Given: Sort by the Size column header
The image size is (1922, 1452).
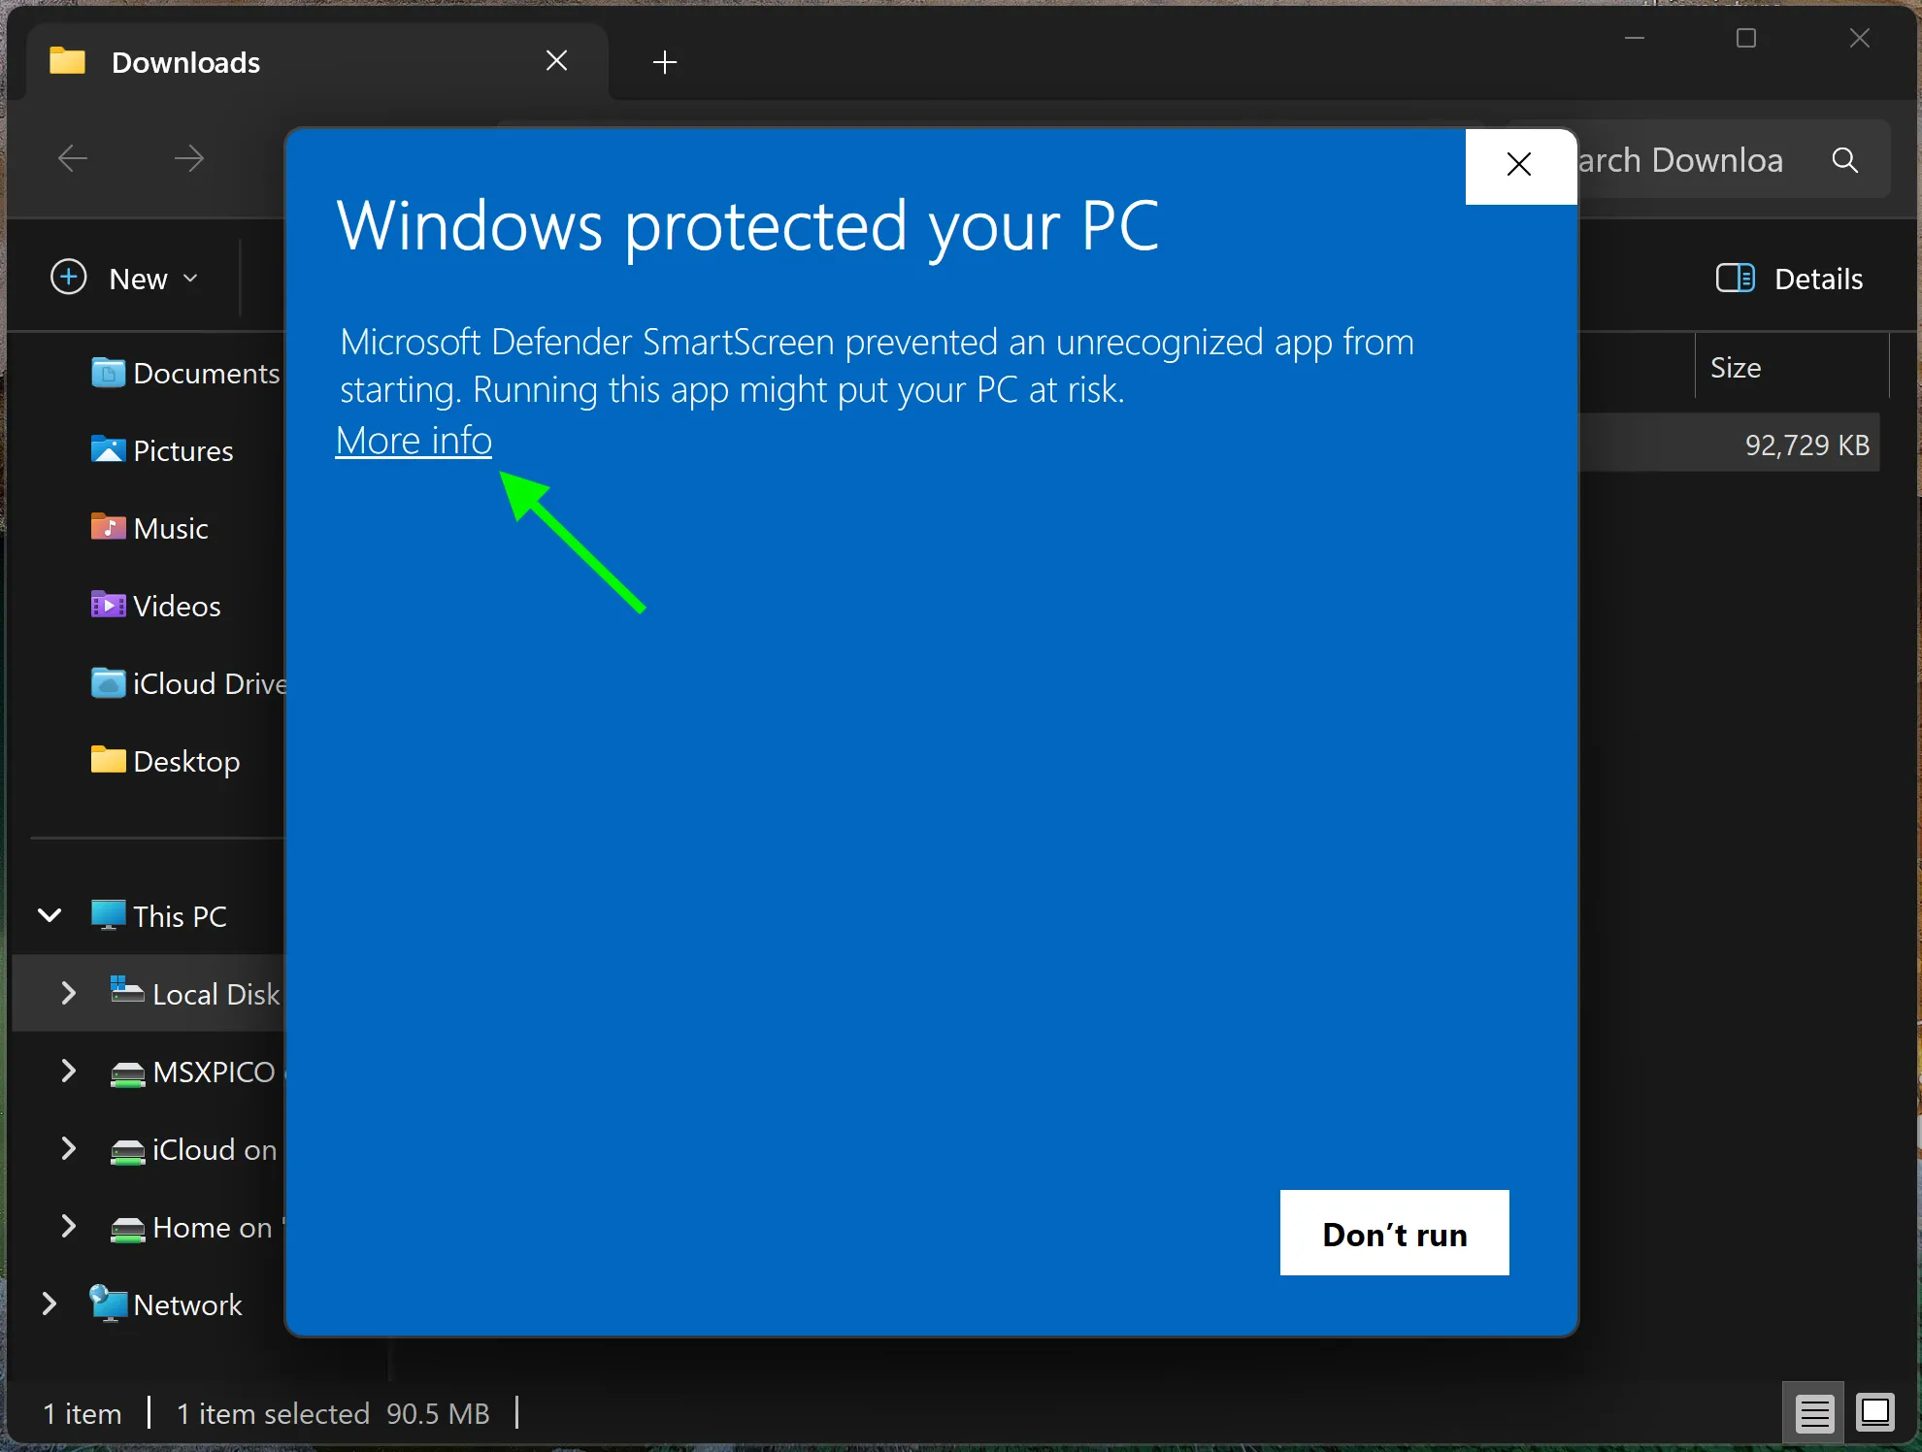Looking at the screenshot, I should point(1792,368).
